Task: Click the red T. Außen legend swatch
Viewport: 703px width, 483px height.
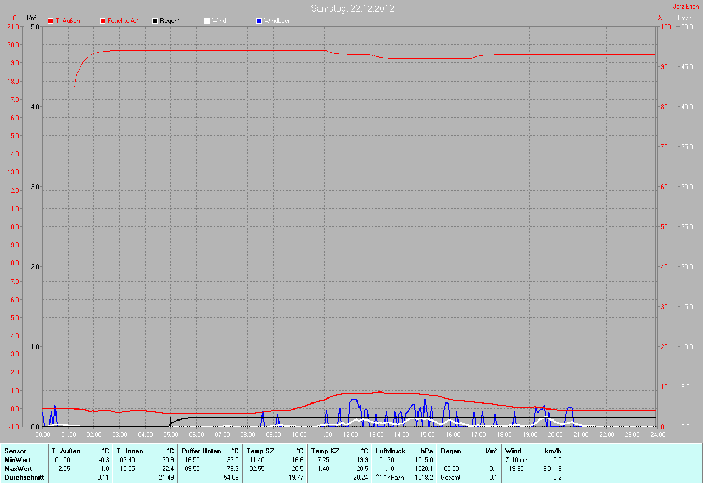Action: point(51,21)
